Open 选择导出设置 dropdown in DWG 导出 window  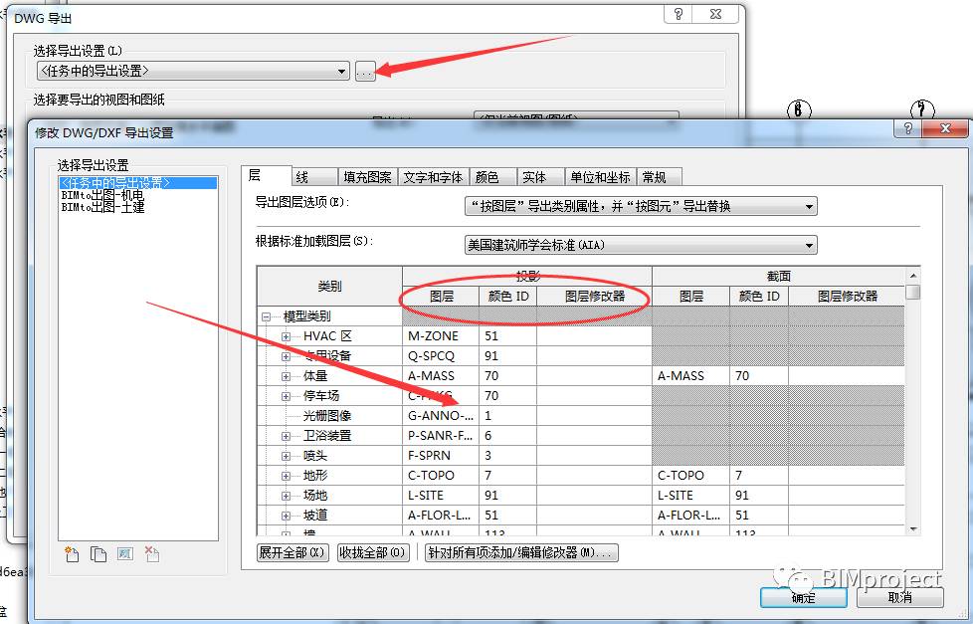click(x=193, y=72)
